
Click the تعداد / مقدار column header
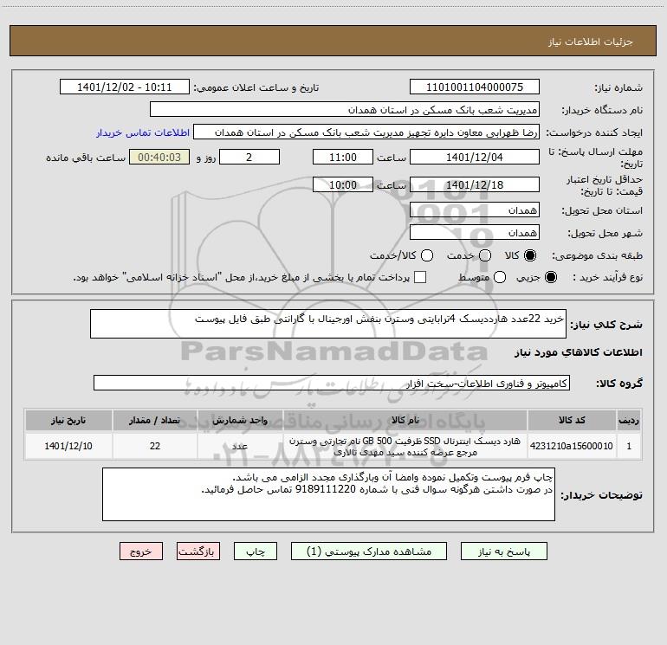coord(155,420)
